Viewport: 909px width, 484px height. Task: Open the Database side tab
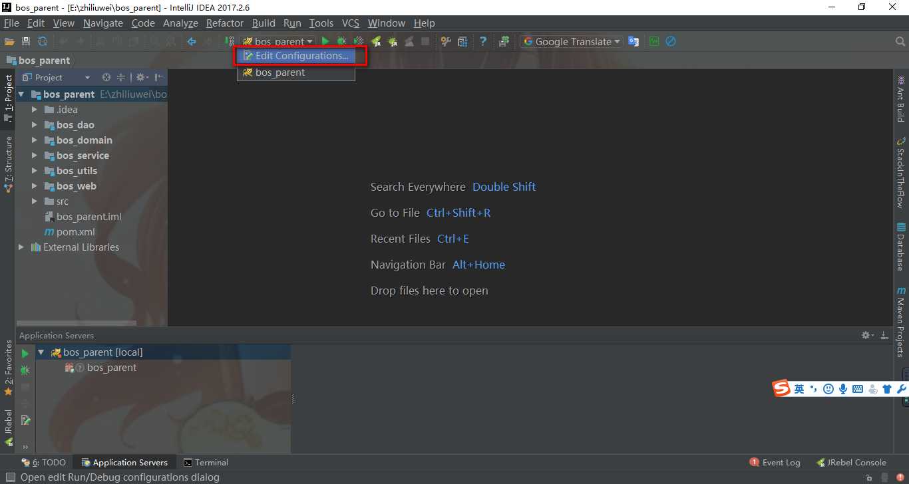click(901, 247)
